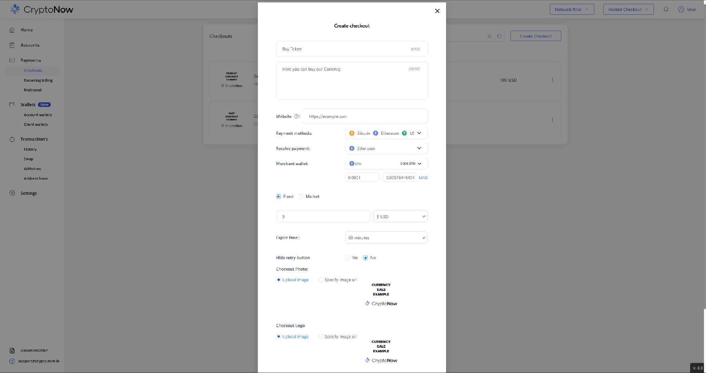Click the Documentation file icon
706x373 pixels.
[12, 350]
